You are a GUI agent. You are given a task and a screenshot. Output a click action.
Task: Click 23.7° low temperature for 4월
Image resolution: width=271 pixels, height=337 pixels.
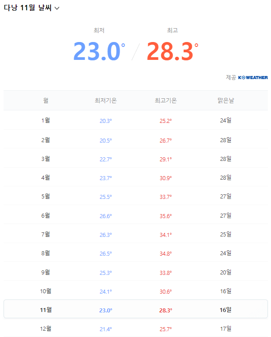(106, 178)
